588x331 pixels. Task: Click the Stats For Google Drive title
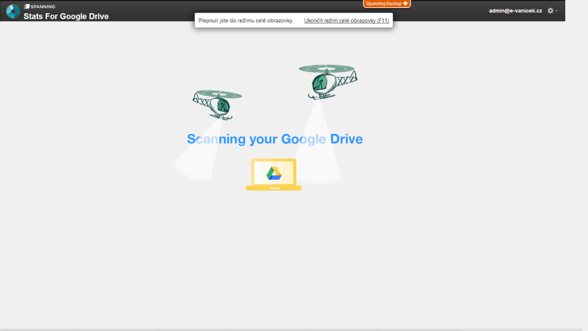click(x=66, y=16)
